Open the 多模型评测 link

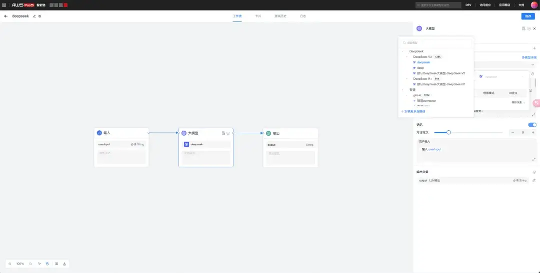click(529, 57)
